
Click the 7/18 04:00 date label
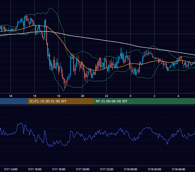(178, 169)
